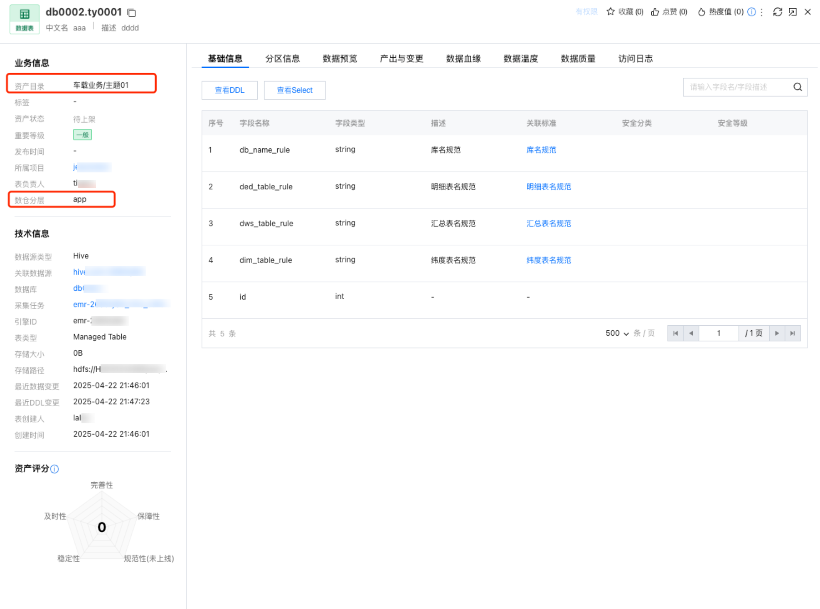Switch to the 数据血缘 tab
The height and width of the screenshot is (609, 820).
click(463, 59)
